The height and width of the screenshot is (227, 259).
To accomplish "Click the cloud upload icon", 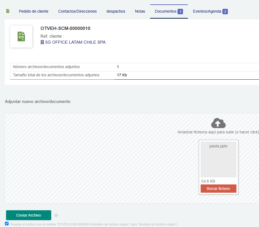I will [x=218, y=123].
